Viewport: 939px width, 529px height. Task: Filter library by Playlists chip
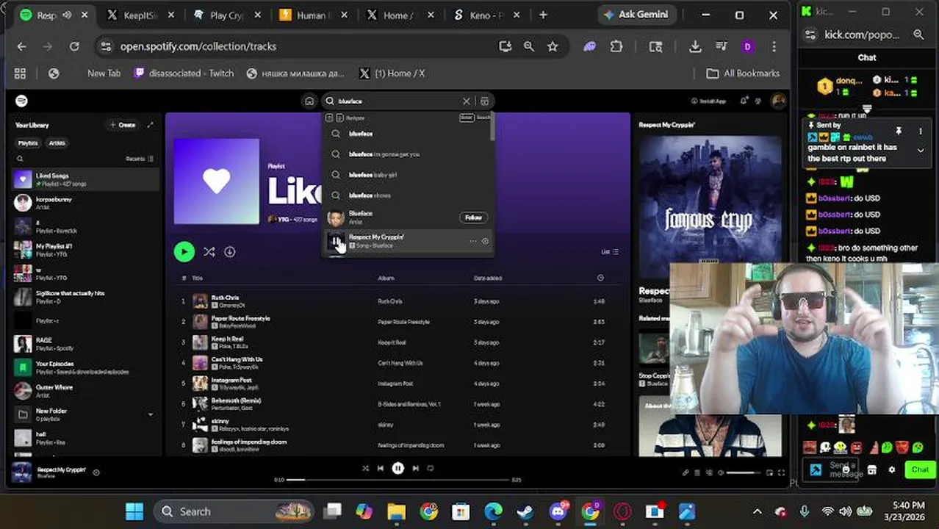coord(28,143)
